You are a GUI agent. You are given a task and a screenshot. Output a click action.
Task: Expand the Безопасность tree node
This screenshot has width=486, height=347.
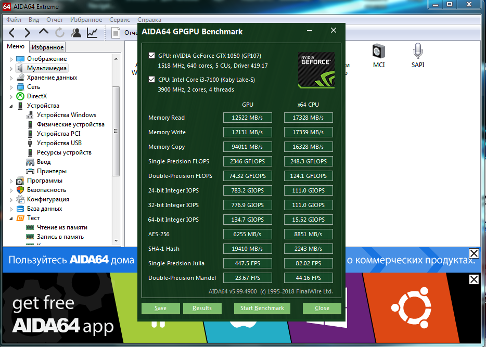pos(11,190)
